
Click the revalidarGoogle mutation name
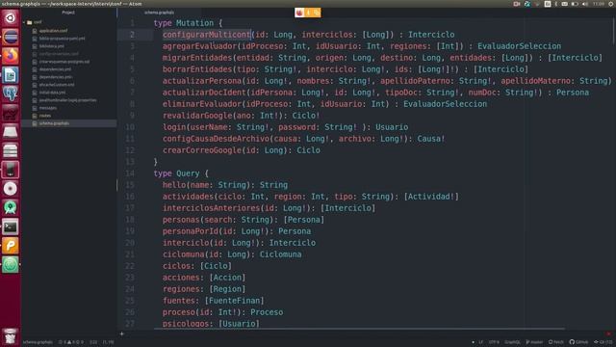(197, 116)
